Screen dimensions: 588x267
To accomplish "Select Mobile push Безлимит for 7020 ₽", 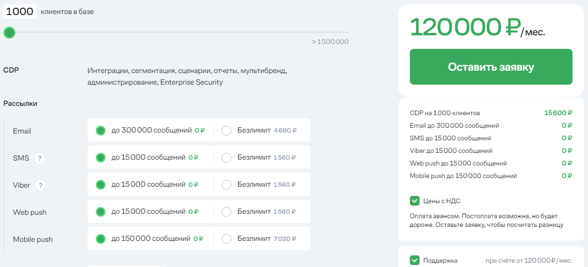I will coord(226,239).
